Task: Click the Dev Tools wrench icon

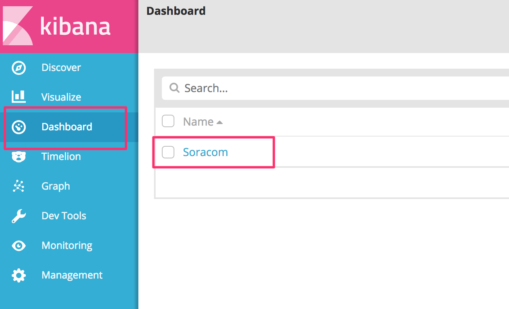Action: tap(19, 216)
